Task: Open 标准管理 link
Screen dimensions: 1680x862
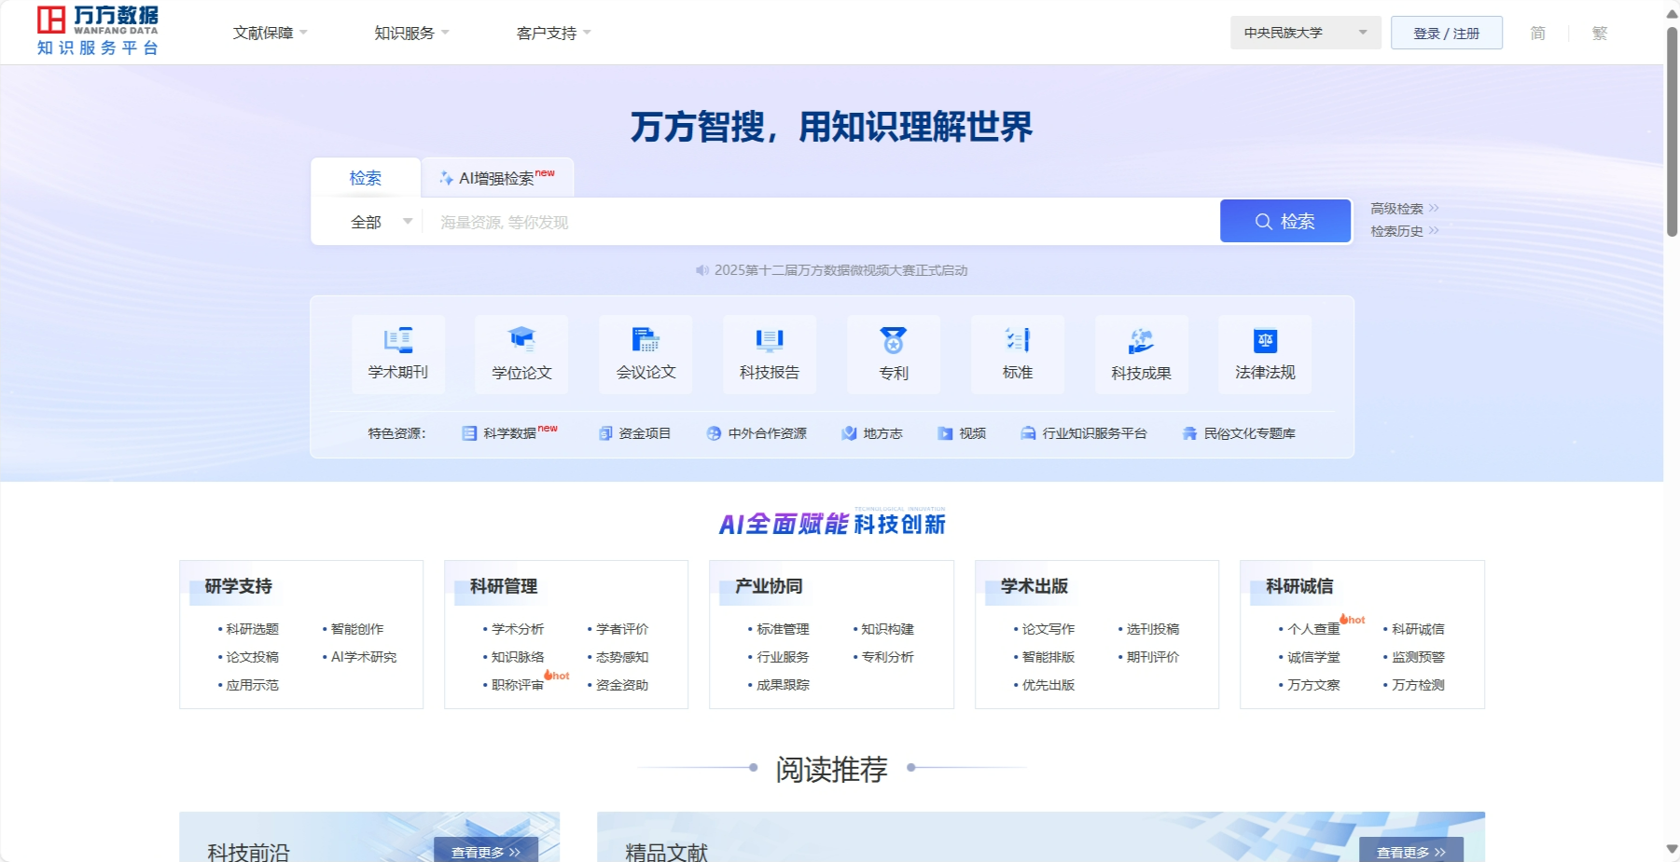Action: click(x=783, y=629)
